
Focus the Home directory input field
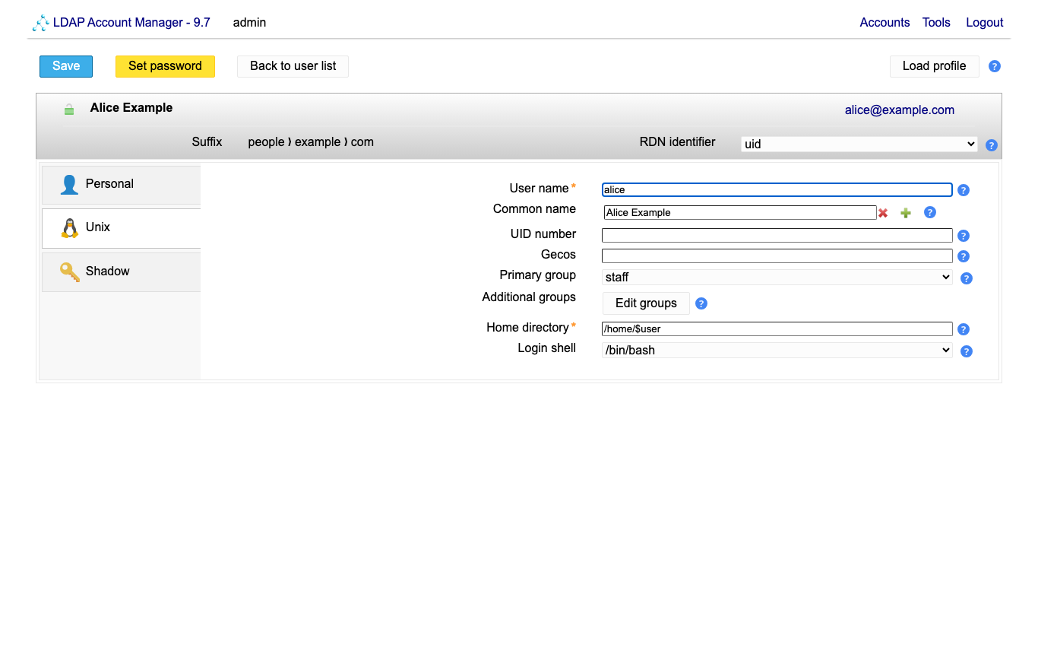[x=777, y=329]
